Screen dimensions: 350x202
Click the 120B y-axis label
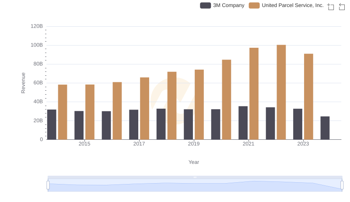[x=37, y=26]
